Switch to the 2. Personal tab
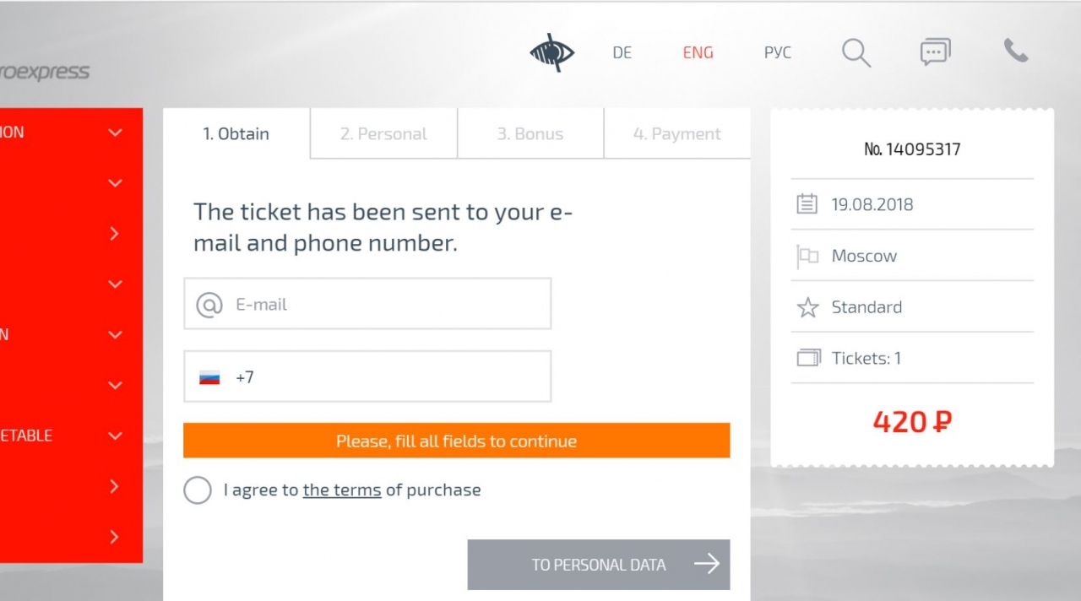1081x601 pixels. (x=383, y=133)
